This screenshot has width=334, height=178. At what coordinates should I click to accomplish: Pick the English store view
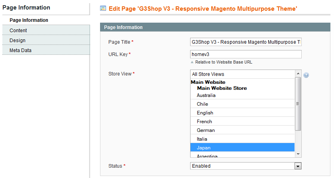pyautogui.click(x=242, y=113)
